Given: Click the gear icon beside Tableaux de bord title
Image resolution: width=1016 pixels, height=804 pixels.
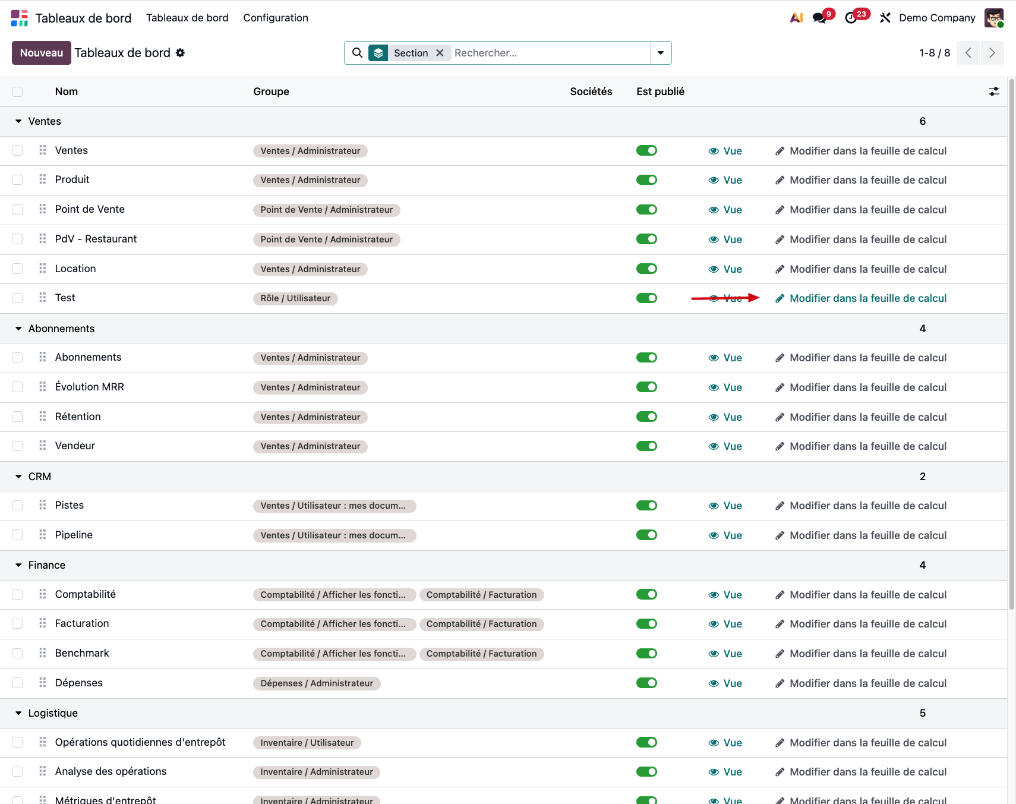Looking at the screenshot, I should [x=180, y=53].
